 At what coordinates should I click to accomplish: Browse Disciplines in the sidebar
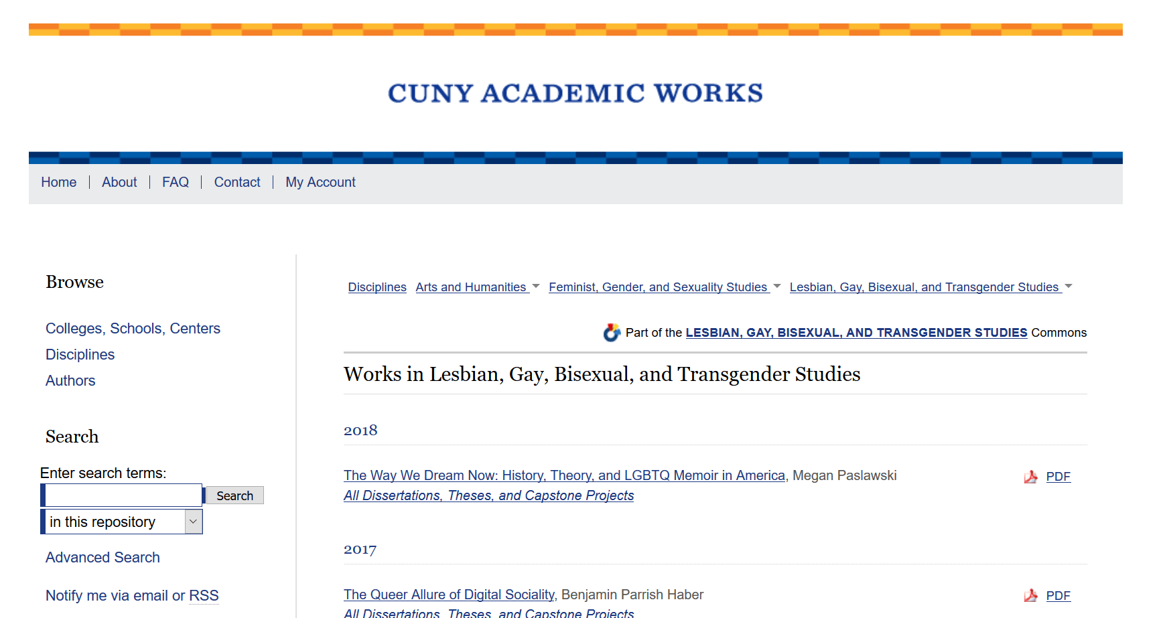pyautogui.click(x=80, y=355)
